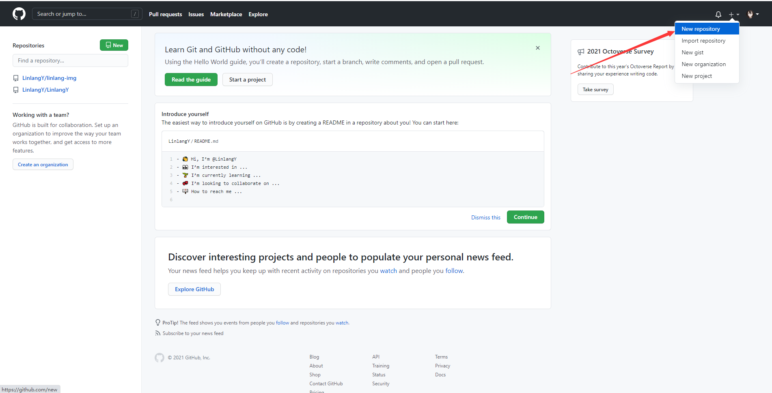
Task: Click the watch link in news feed text
Action: pyautogui.click(x=388, y=271)
